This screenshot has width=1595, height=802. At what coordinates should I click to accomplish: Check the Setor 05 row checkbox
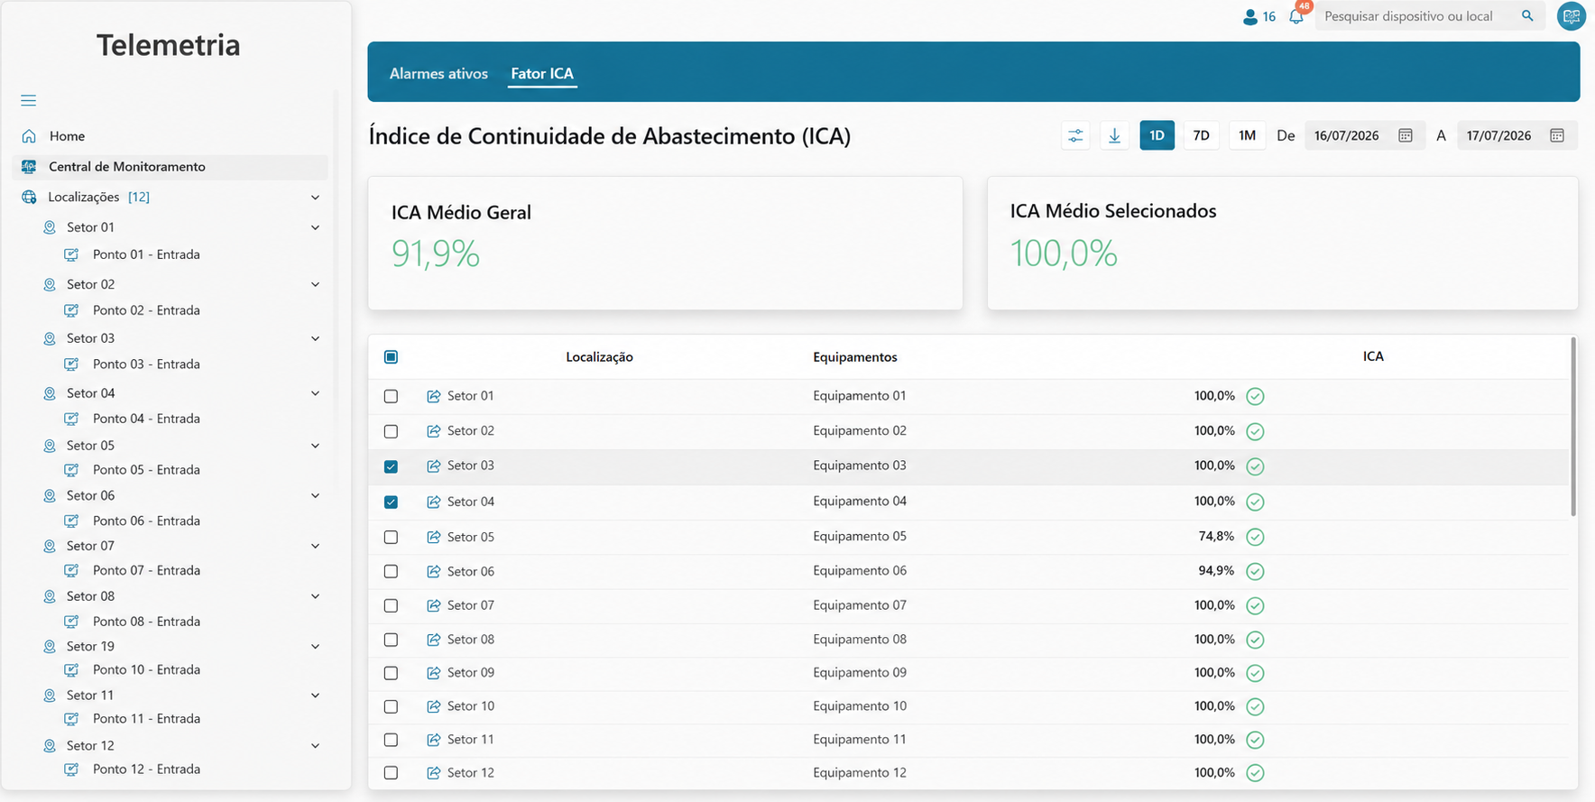click(391, 537)
